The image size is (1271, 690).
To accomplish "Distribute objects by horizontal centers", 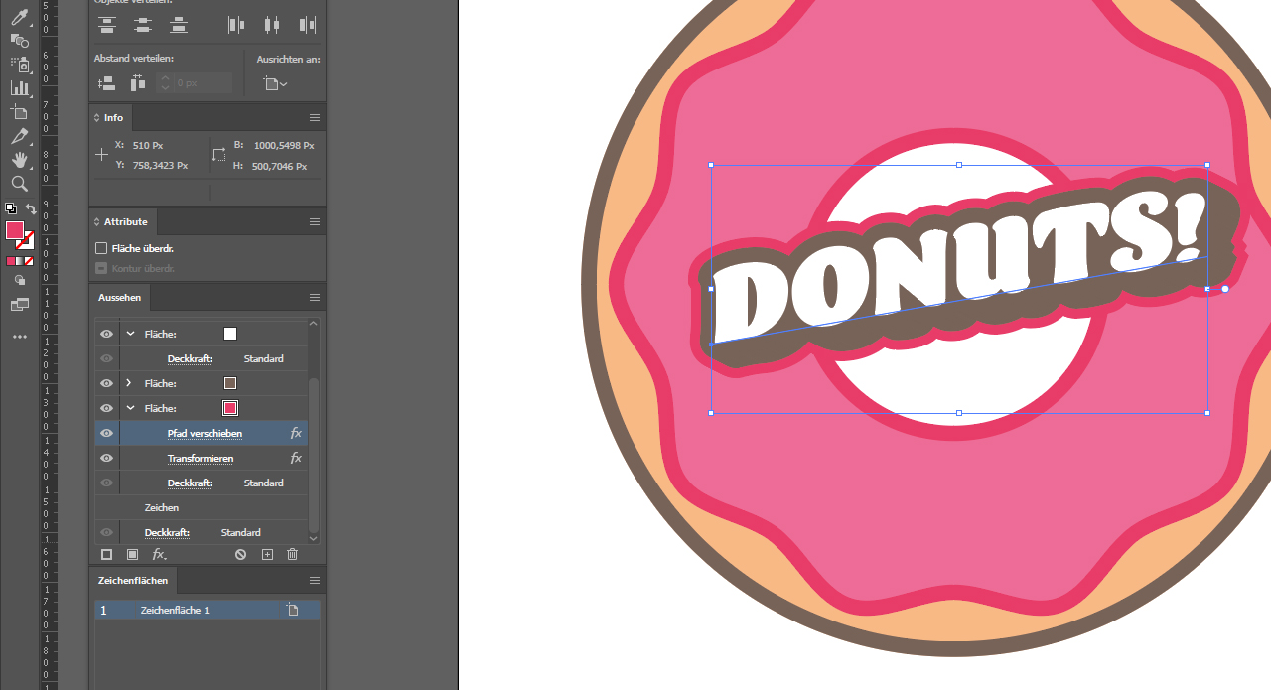I will (x=271, y=25).
